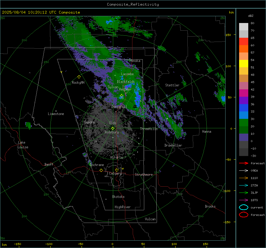Image resolution: width=266 pixels, height=248 pixels.
Task: Click the Hanna town label
Action: pos(207,132)
